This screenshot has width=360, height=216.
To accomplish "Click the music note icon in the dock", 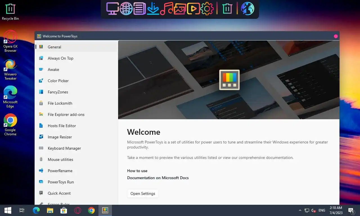I will click(x=166, y=9).
